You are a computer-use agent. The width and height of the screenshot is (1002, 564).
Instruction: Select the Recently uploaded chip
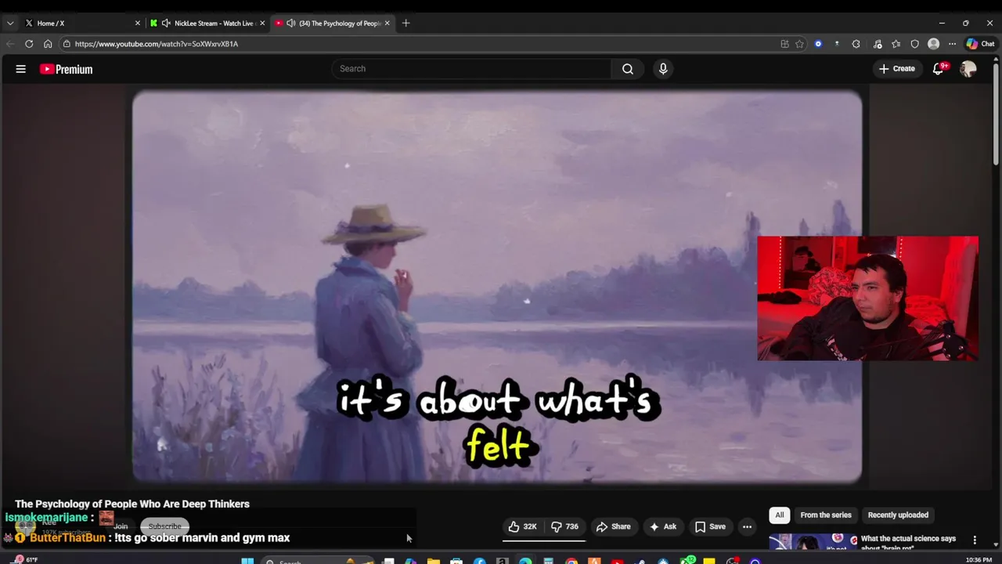[x=898, y=515]
